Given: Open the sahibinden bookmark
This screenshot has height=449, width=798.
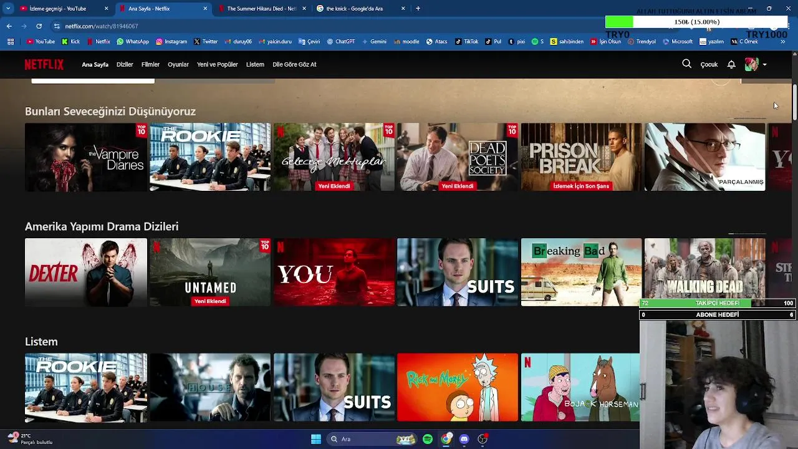Looking at the screenshot, I should (567, 42).
